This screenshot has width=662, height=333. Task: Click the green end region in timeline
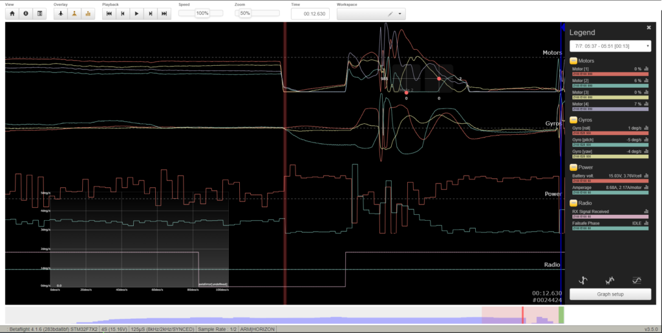pos(561,316)
